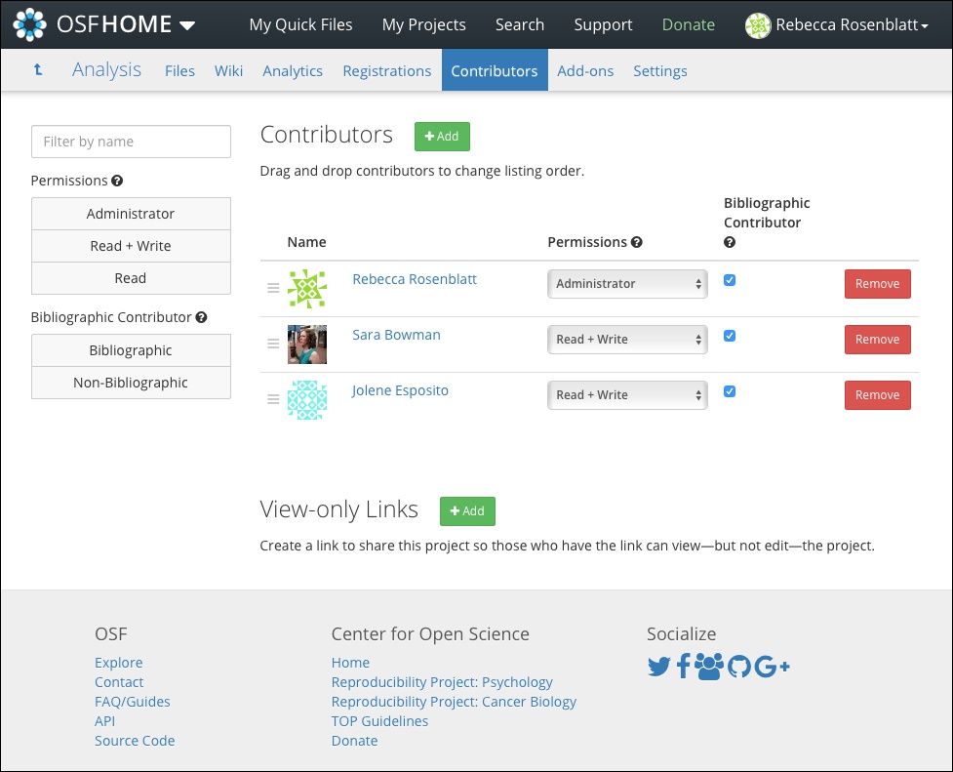Remove Sara Bowman from contributors
The height and width of the screenshot is (772, 953).
[878, 340]
